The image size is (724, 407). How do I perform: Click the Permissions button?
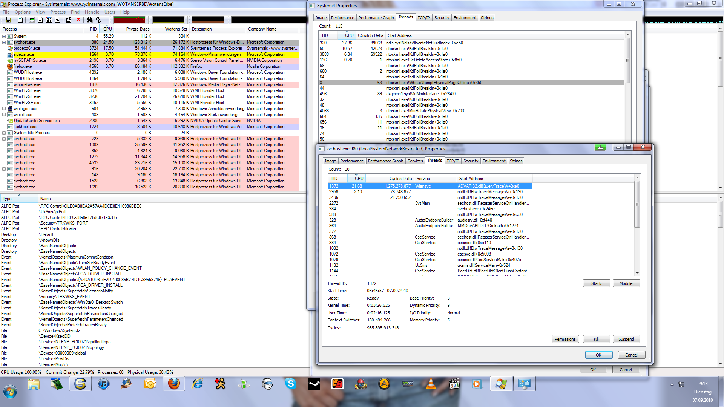[565, 339]
